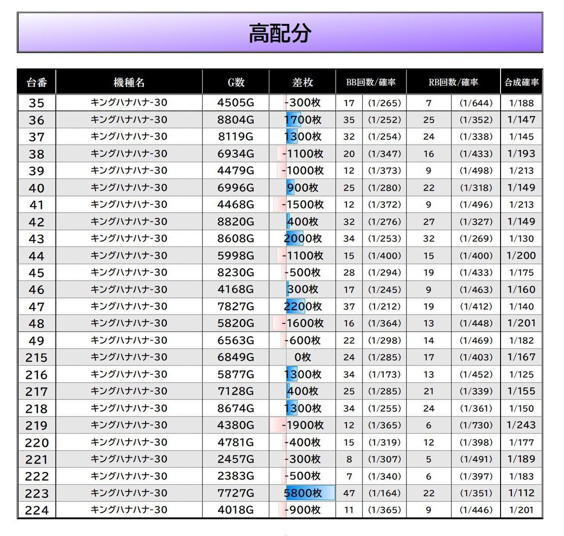Viewport: 564px width, 536px height.
Task: Select BB probability (1/173)
Action: [x=384, y=374]
